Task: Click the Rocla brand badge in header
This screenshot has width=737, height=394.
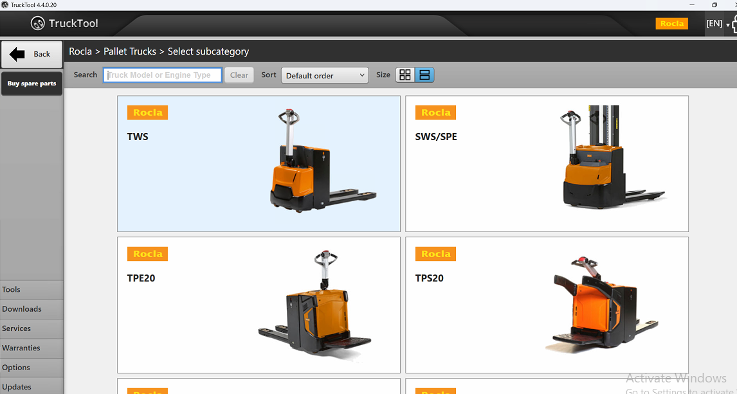Action: [671, 24]
